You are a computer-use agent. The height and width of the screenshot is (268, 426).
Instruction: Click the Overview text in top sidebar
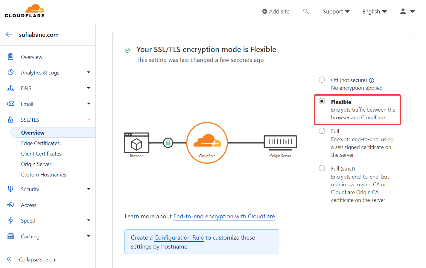click(x=31, y=57)
